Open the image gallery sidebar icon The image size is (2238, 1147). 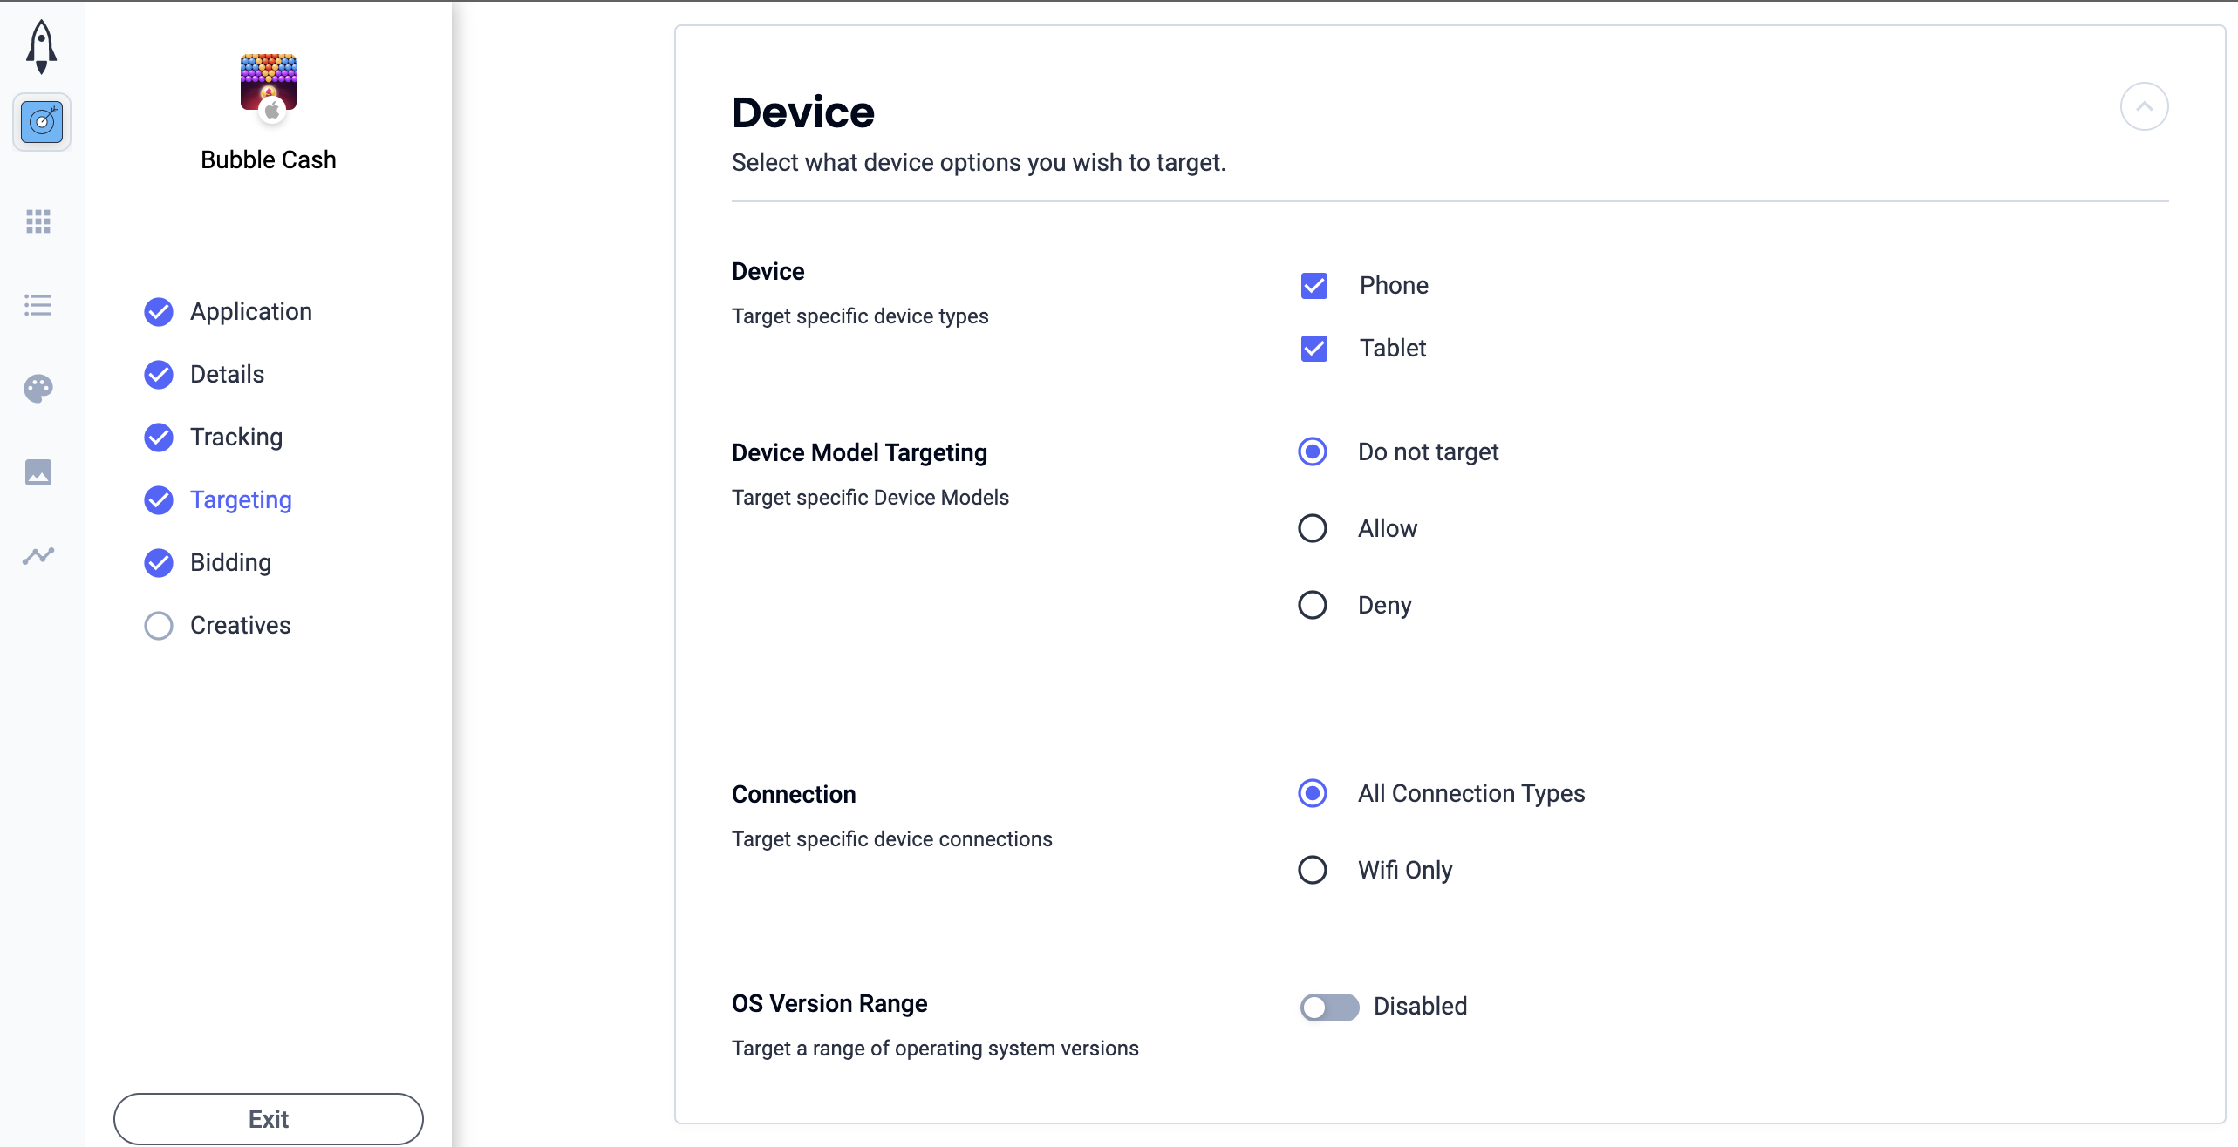tap(38, 472)
